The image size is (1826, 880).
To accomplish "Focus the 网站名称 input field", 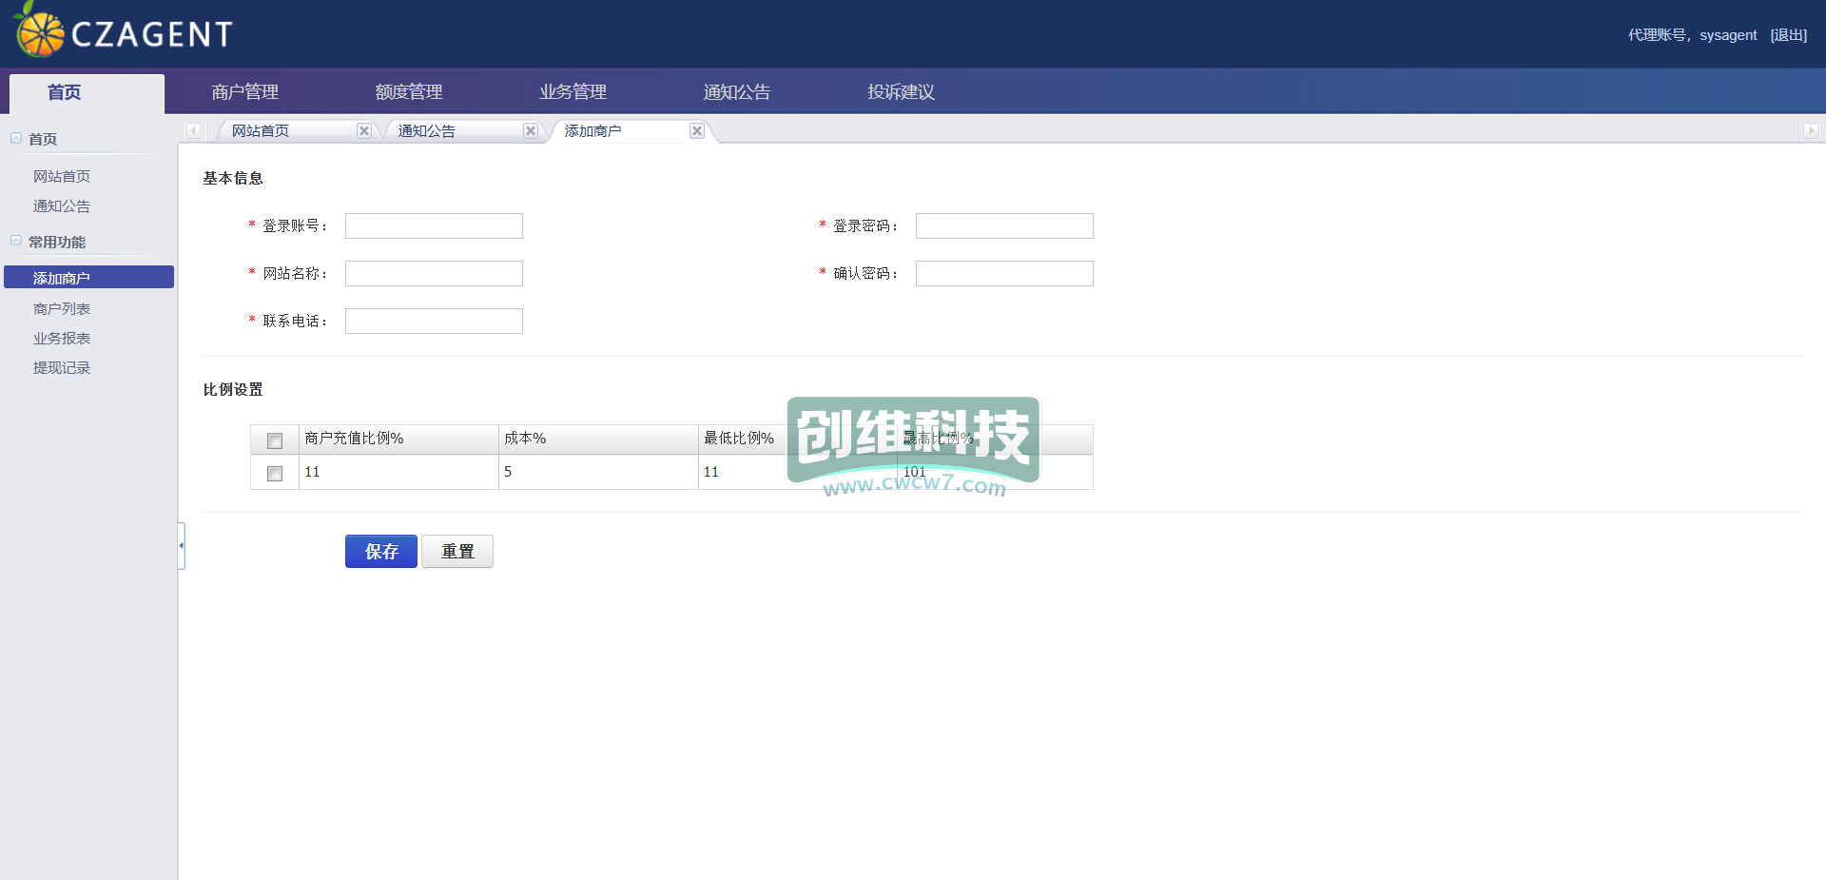I will [x=434, y=273].
